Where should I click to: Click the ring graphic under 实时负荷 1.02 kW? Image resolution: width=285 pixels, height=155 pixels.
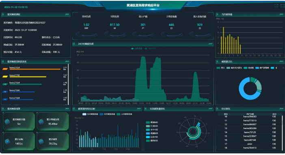(x=86, y=34)
